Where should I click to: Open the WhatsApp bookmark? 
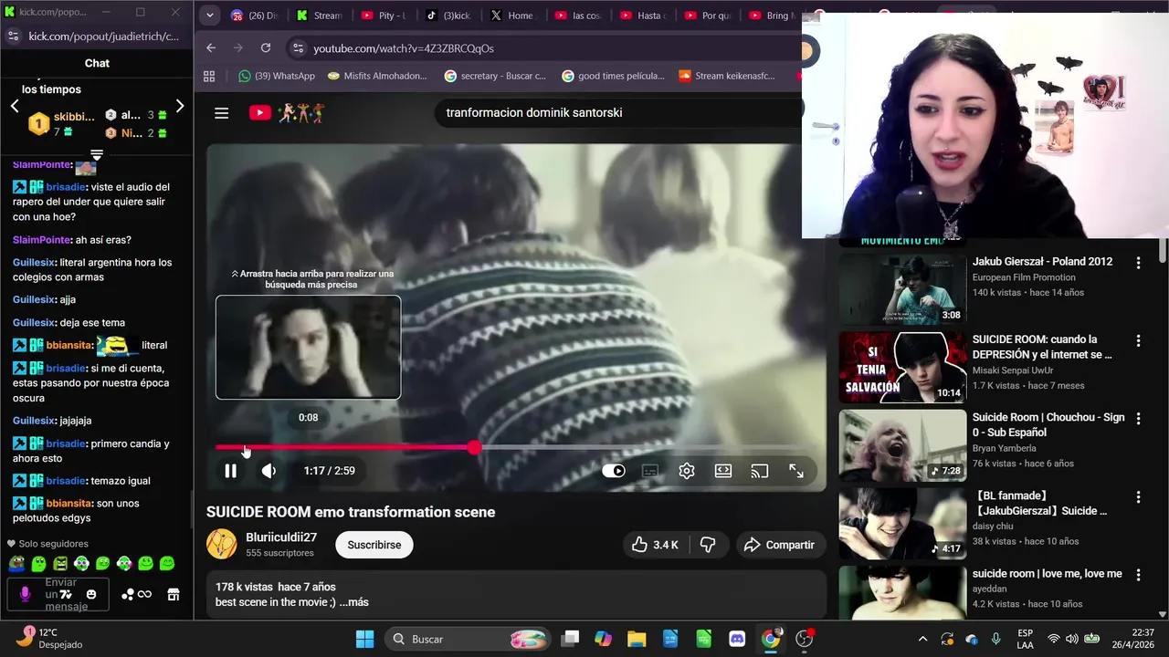pos(277,77)
